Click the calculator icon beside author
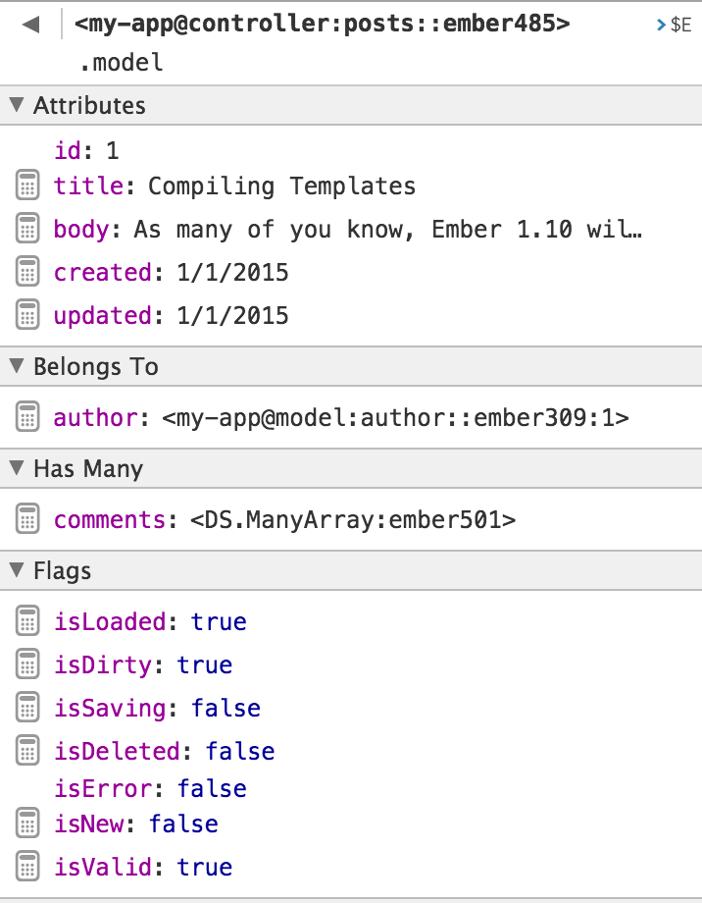 (27, 417)
